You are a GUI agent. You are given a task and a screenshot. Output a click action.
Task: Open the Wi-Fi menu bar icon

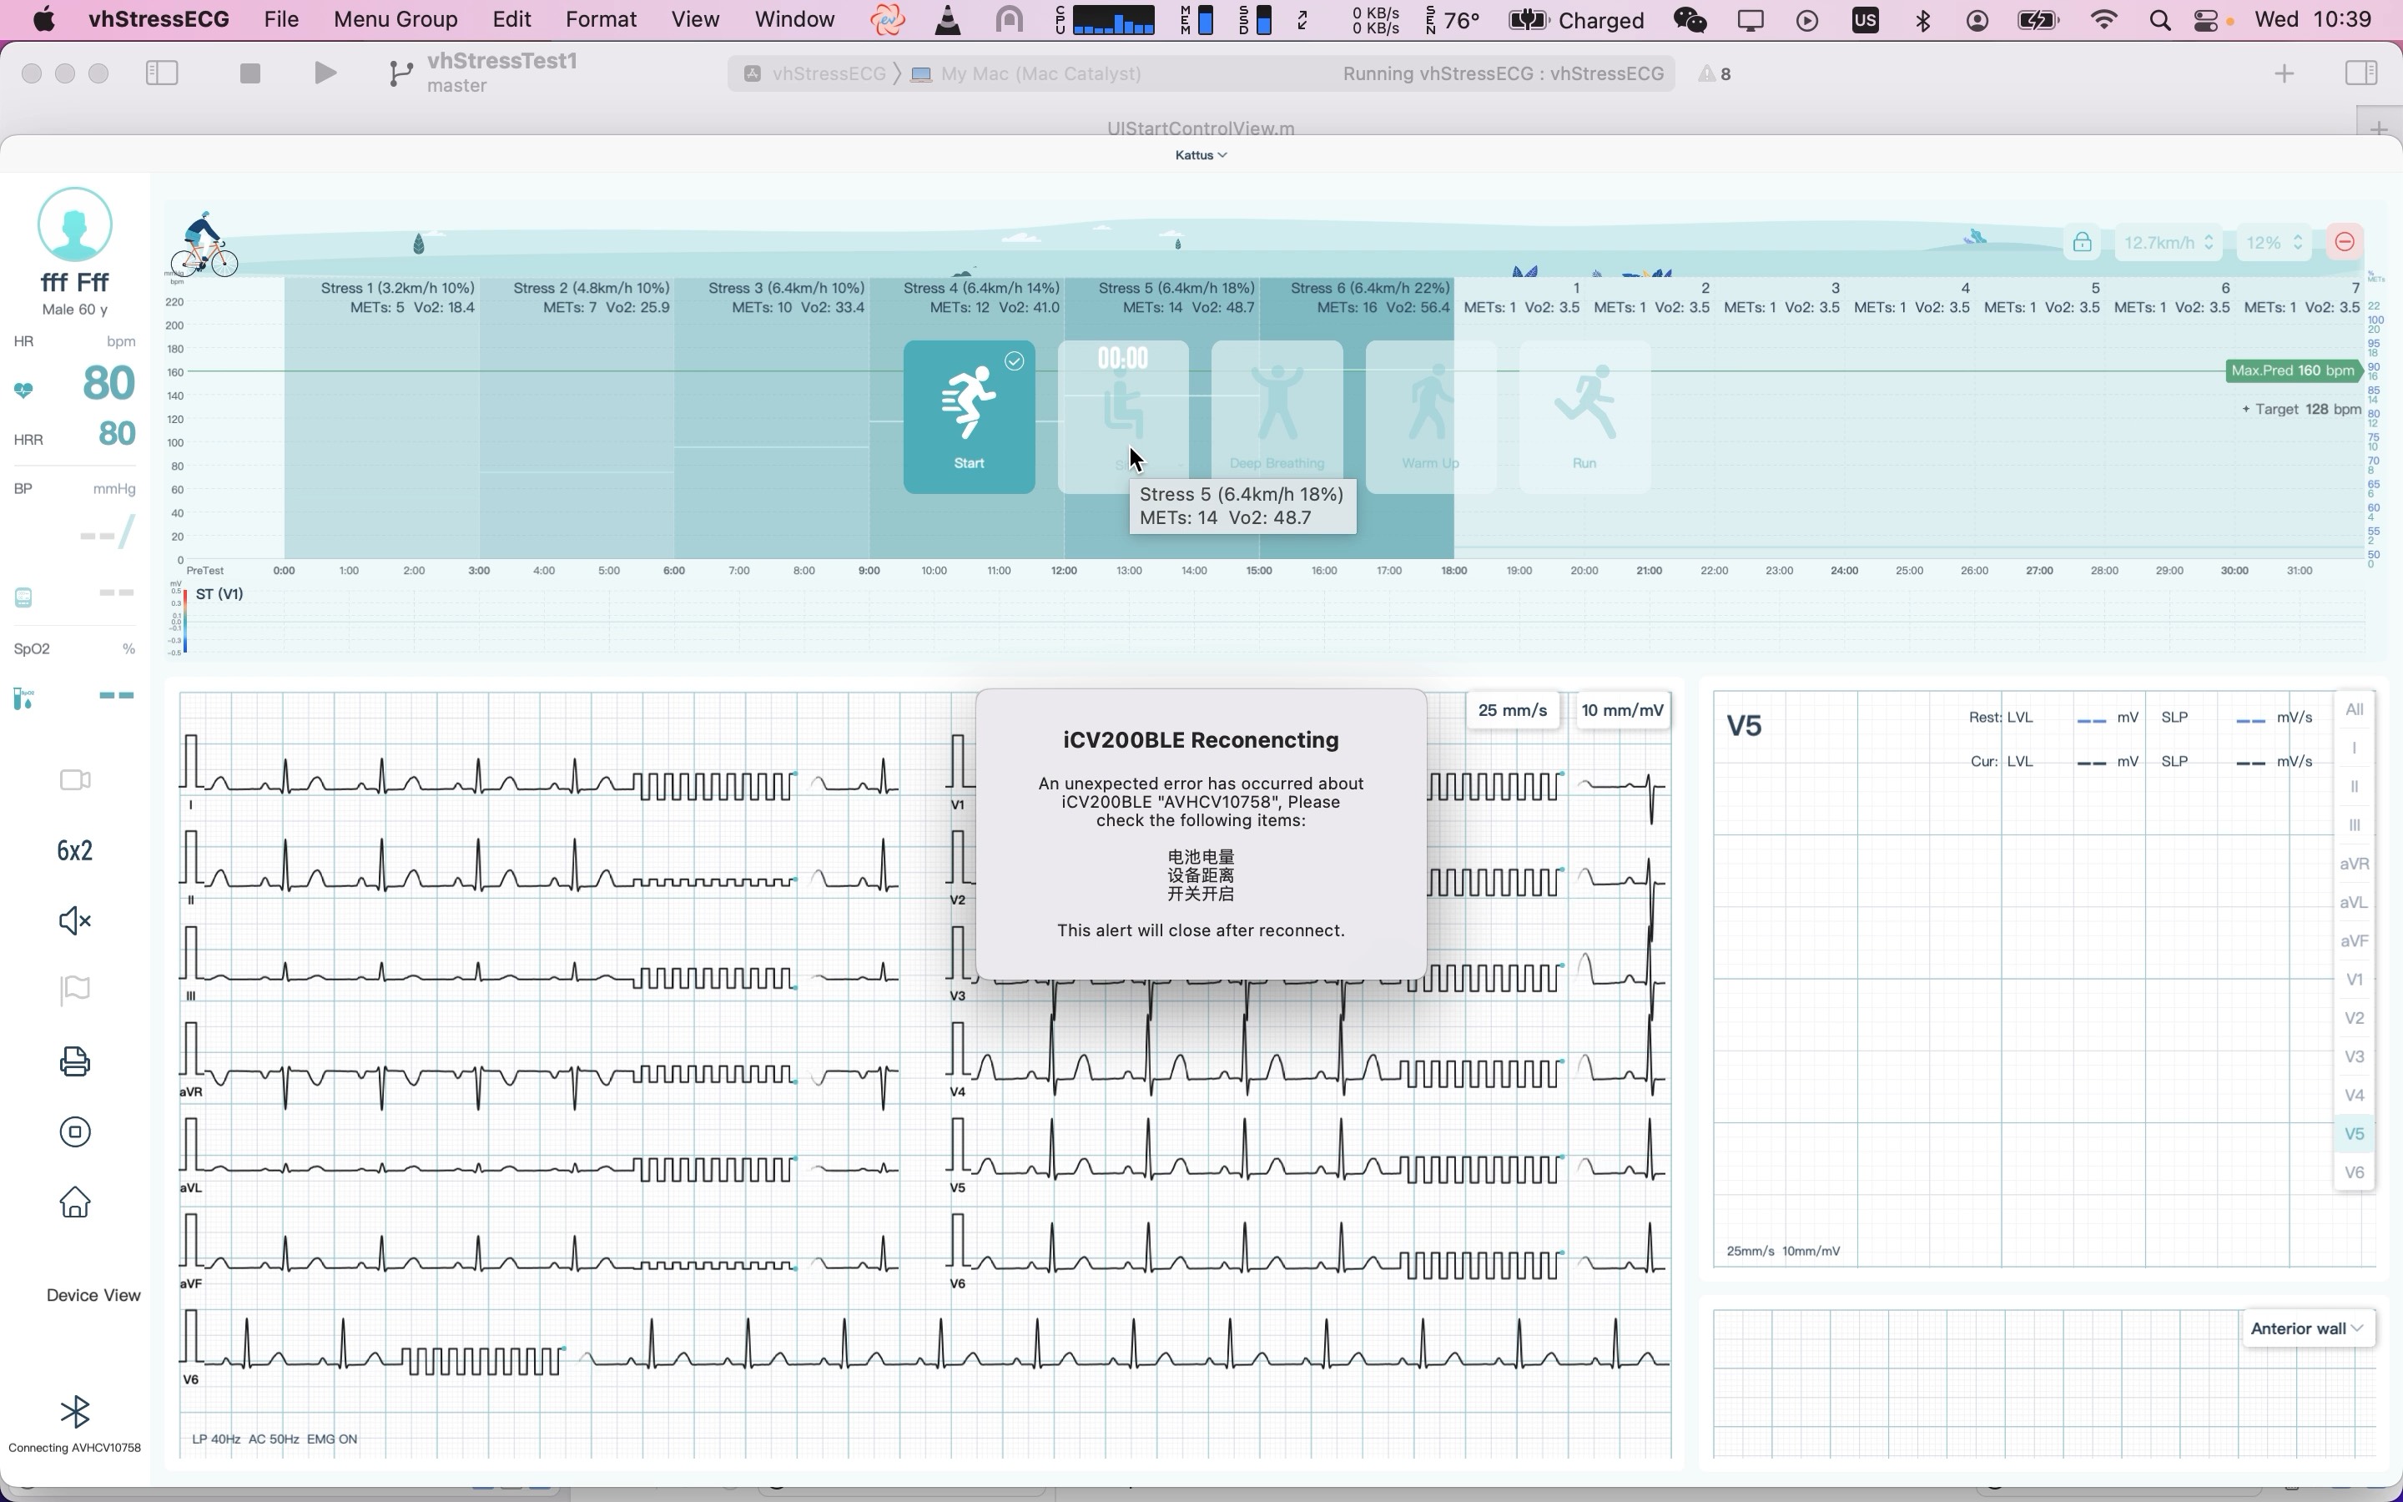click(2104, 20)
